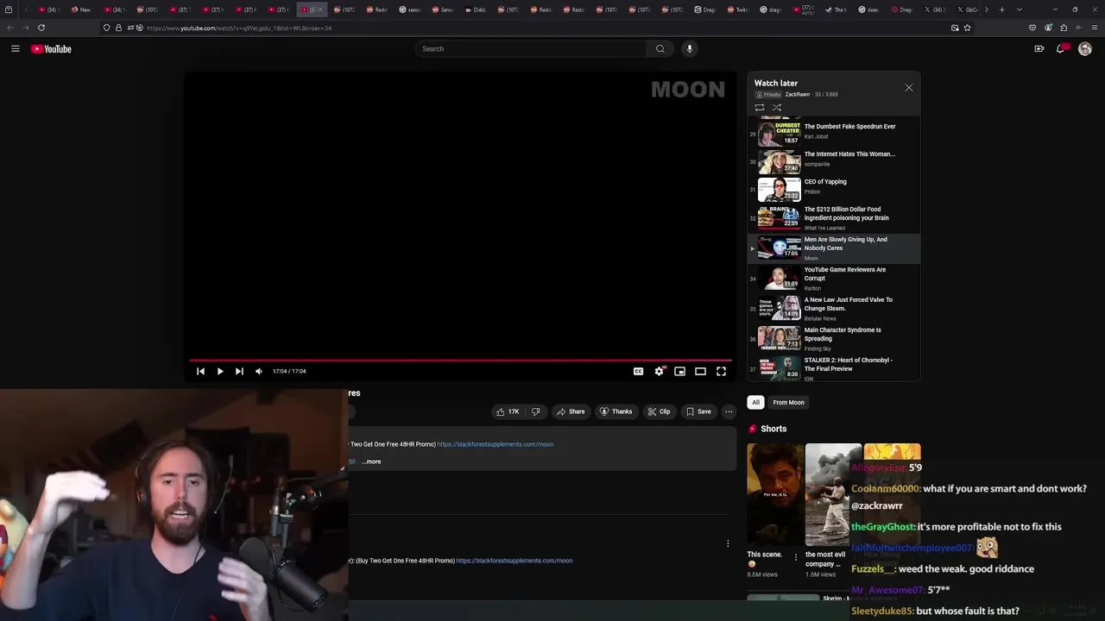Seek on the red video progress bar

point(460,360)
